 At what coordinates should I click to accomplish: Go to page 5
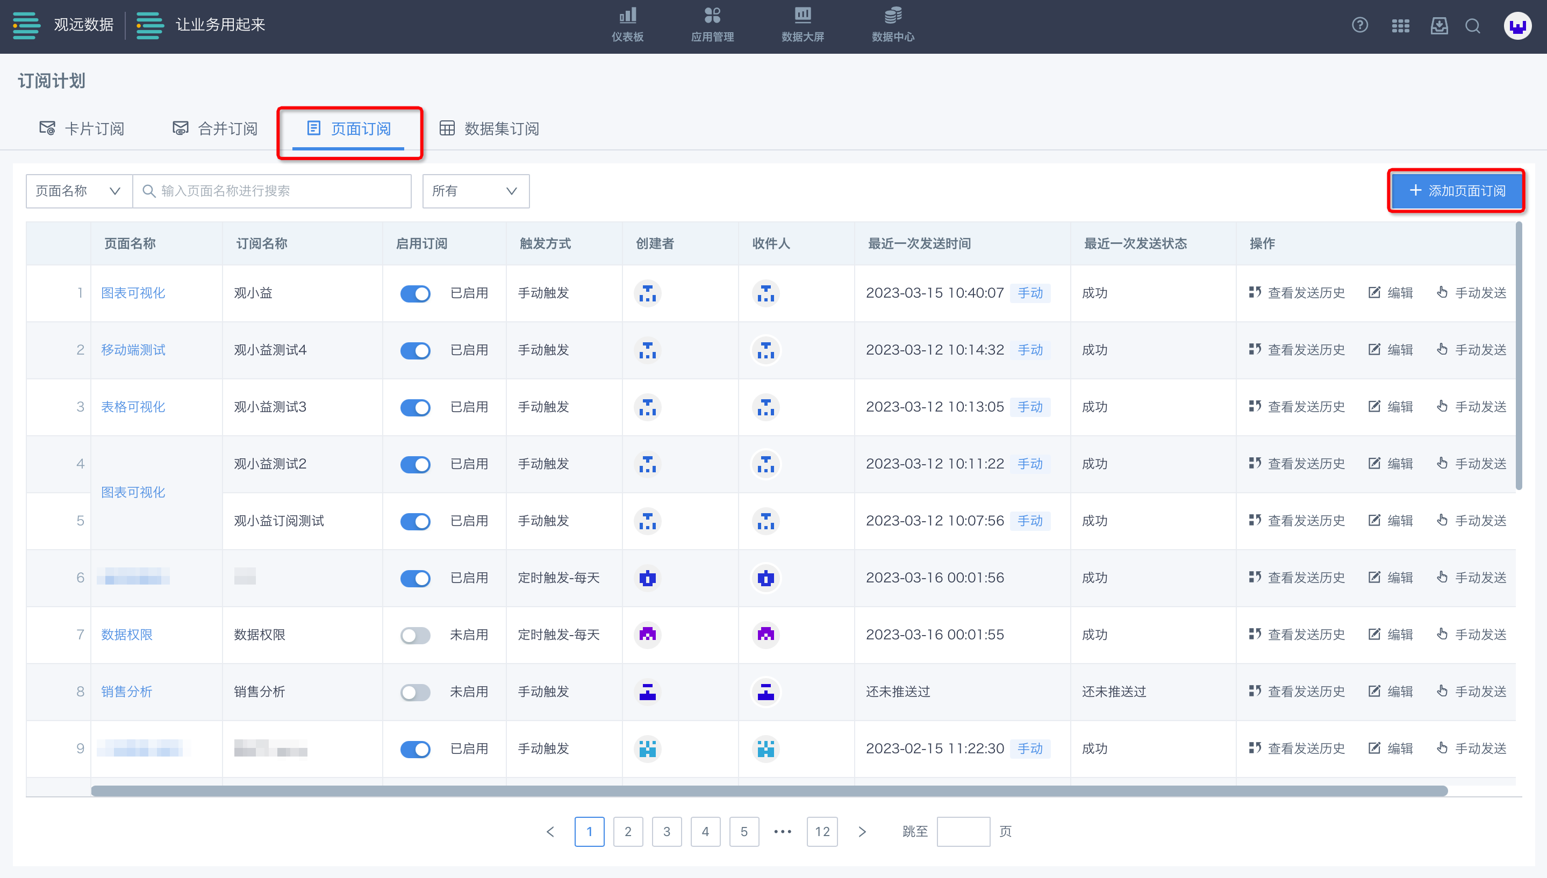743,832
